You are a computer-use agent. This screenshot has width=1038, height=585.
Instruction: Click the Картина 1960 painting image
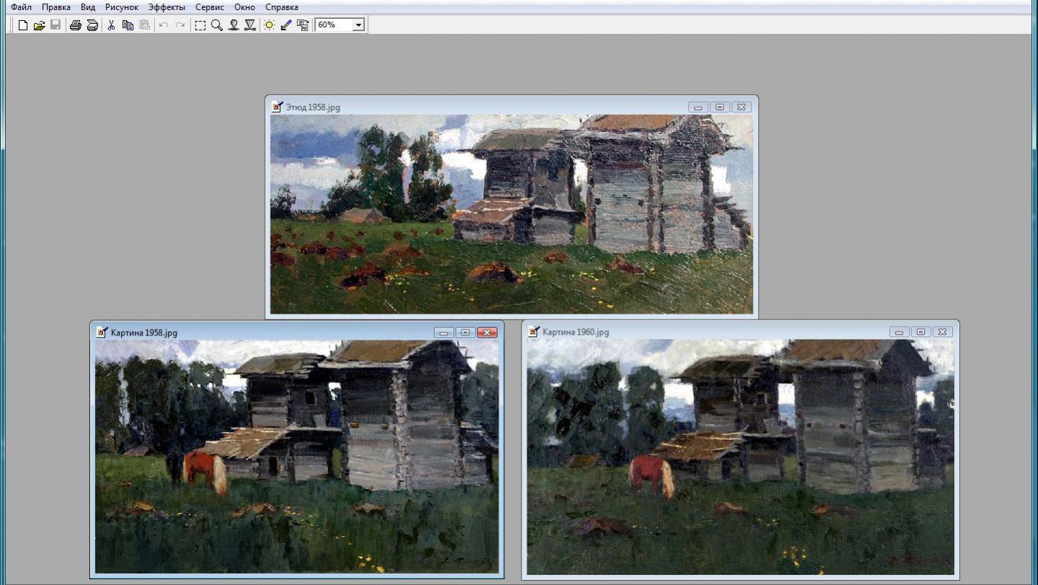[x=741, y=457]
